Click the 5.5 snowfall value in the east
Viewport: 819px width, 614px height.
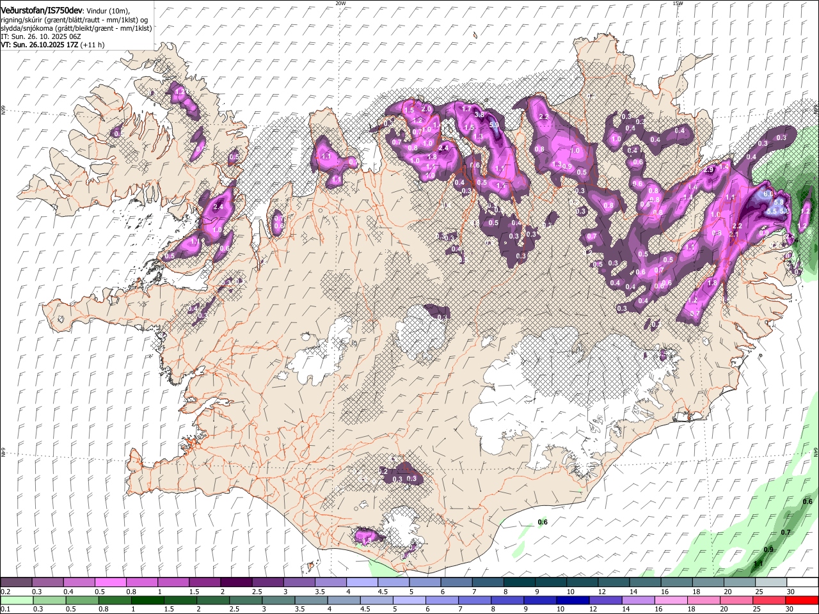(x=772, y=211)
